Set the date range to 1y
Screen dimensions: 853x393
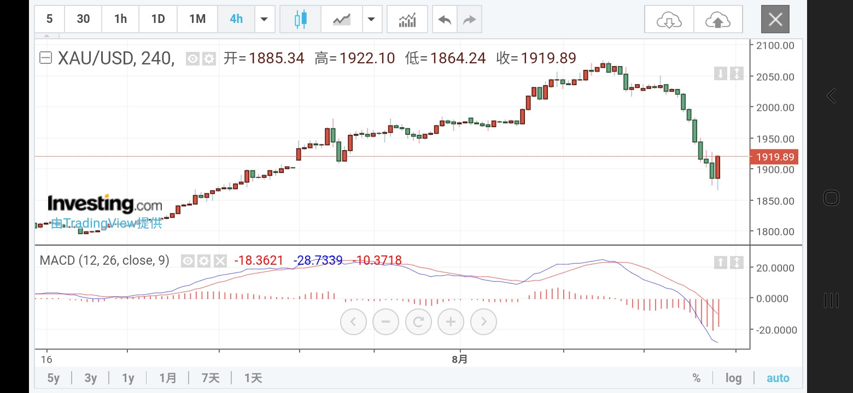click(128, 378)
